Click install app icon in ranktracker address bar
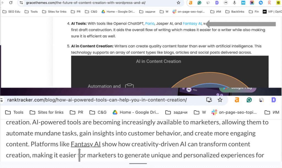The height and width of the screenshot is (168, 282). point(209,100)
